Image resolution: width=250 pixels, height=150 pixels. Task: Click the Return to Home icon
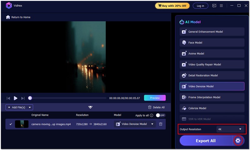click(8, 17)
